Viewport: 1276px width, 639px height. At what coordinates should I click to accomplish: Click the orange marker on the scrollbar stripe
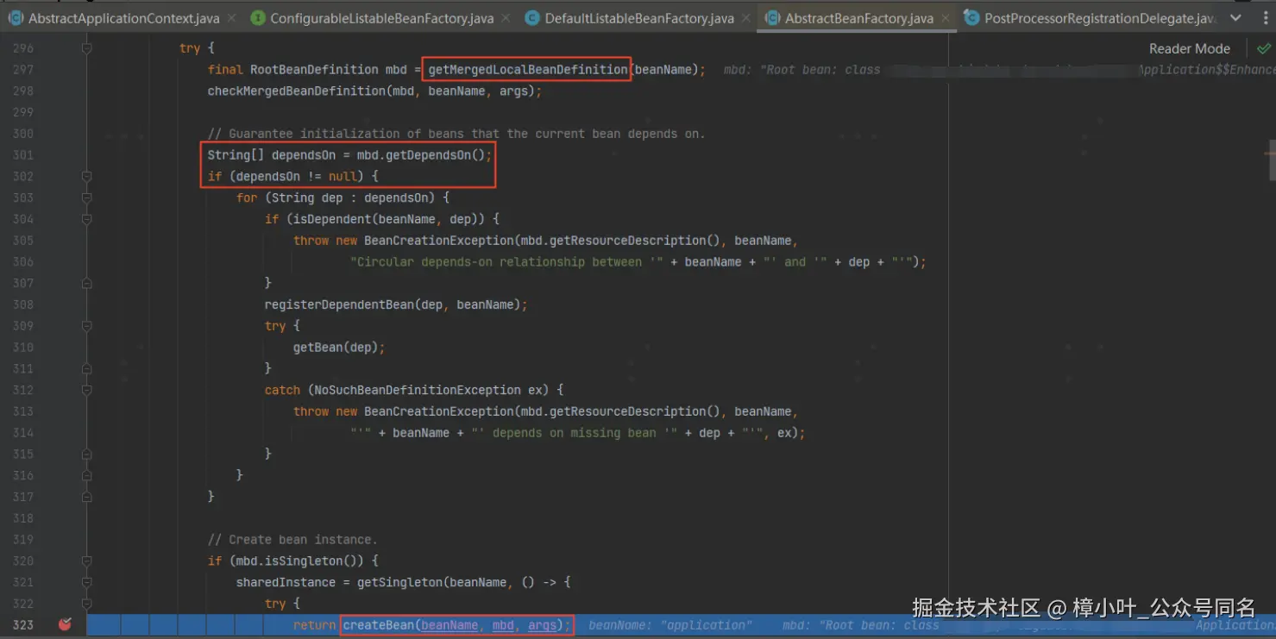pyautogui.click(x=1271, y=153)
